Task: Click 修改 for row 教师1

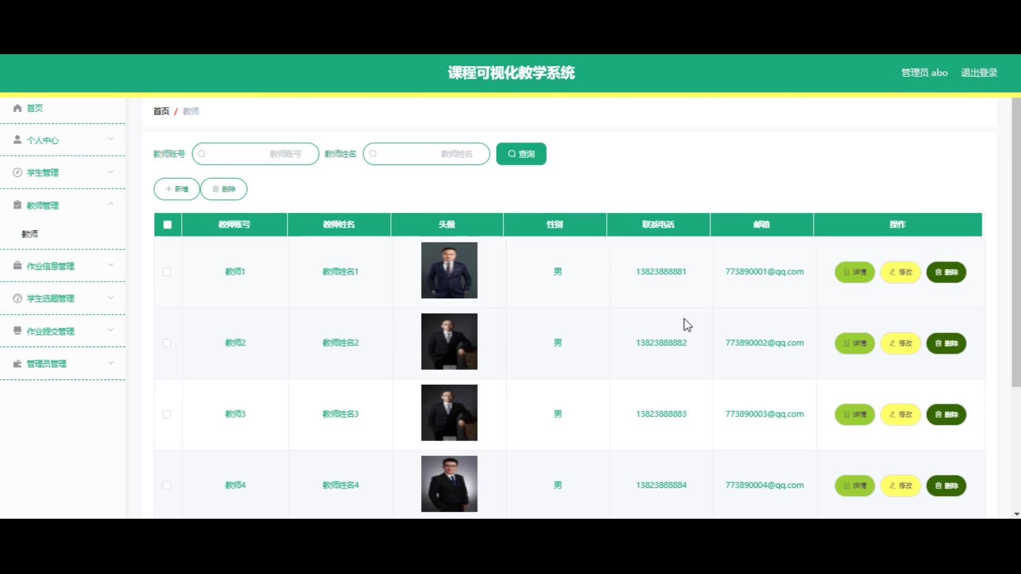Action: coord(901,272)
